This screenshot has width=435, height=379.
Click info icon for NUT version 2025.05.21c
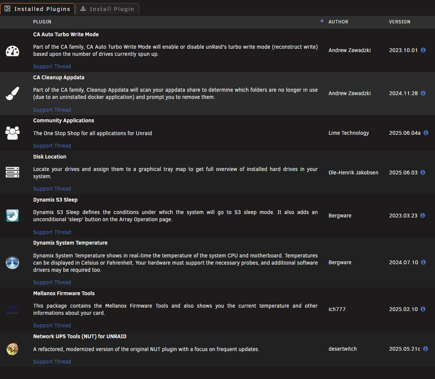click(x=426, y=349)
